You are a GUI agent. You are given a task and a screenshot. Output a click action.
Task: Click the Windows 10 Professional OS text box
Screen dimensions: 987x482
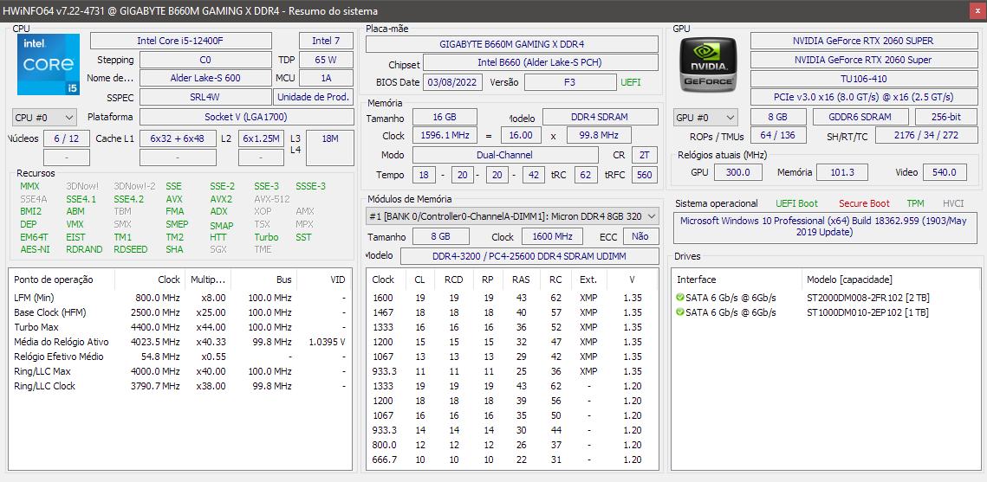tap(826, 228)
